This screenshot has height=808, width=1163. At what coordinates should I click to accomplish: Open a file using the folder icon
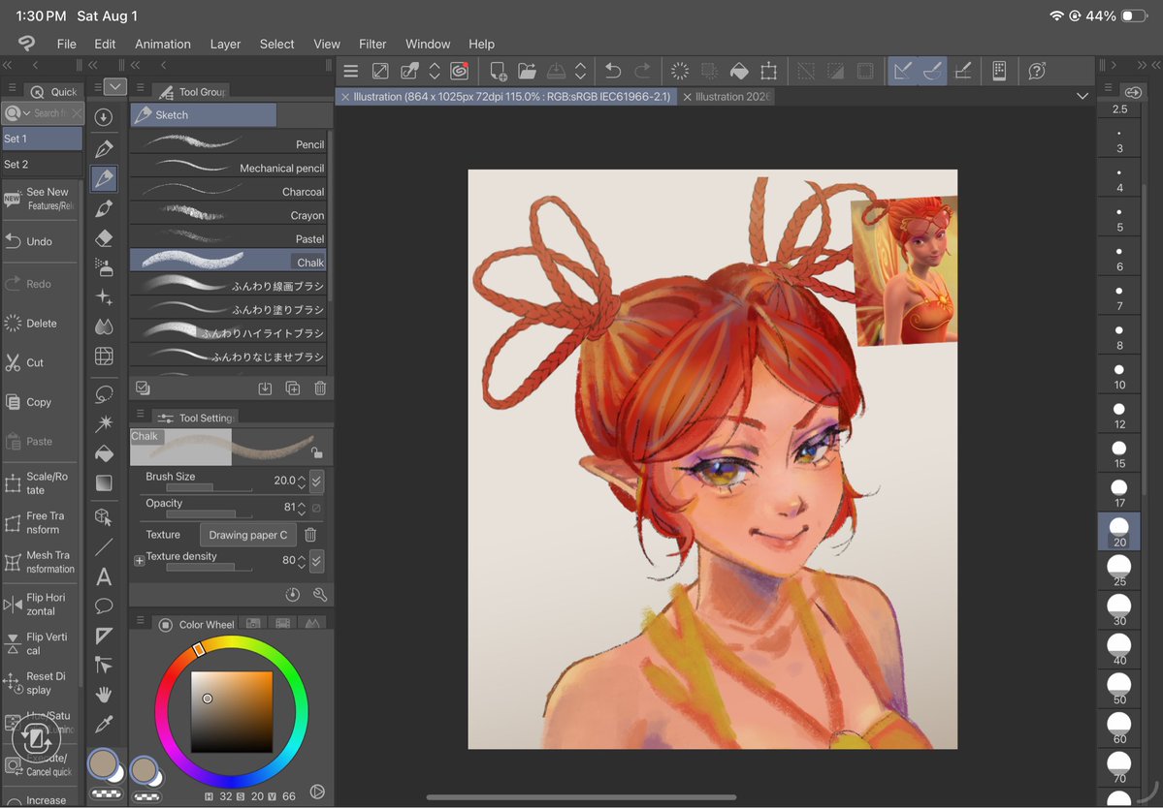pyautogui.click(x=528, y=71)
